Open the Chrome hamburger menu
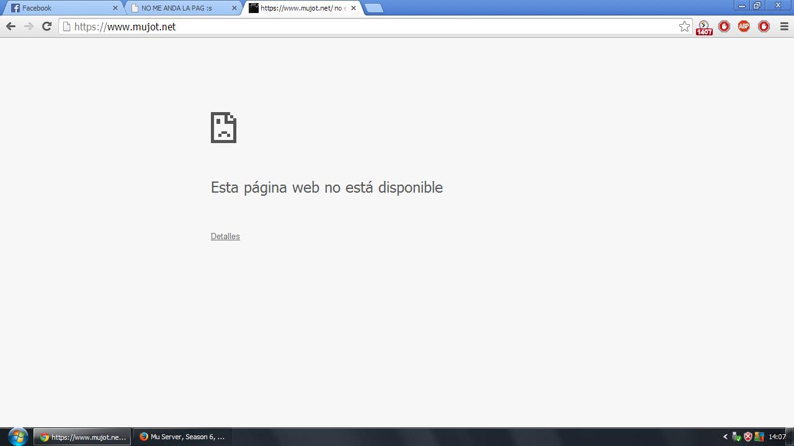The image size is (794, 446). 783,26
